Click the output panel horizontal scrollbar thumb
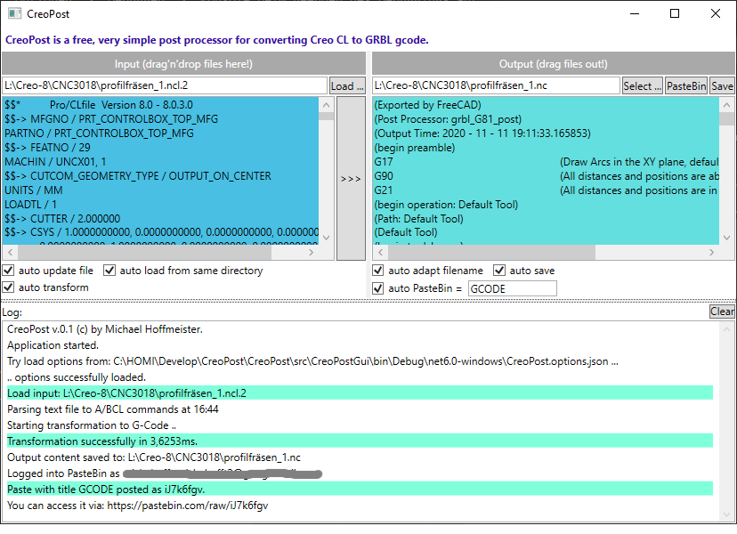The image size is (737, 534). (491, 253)
